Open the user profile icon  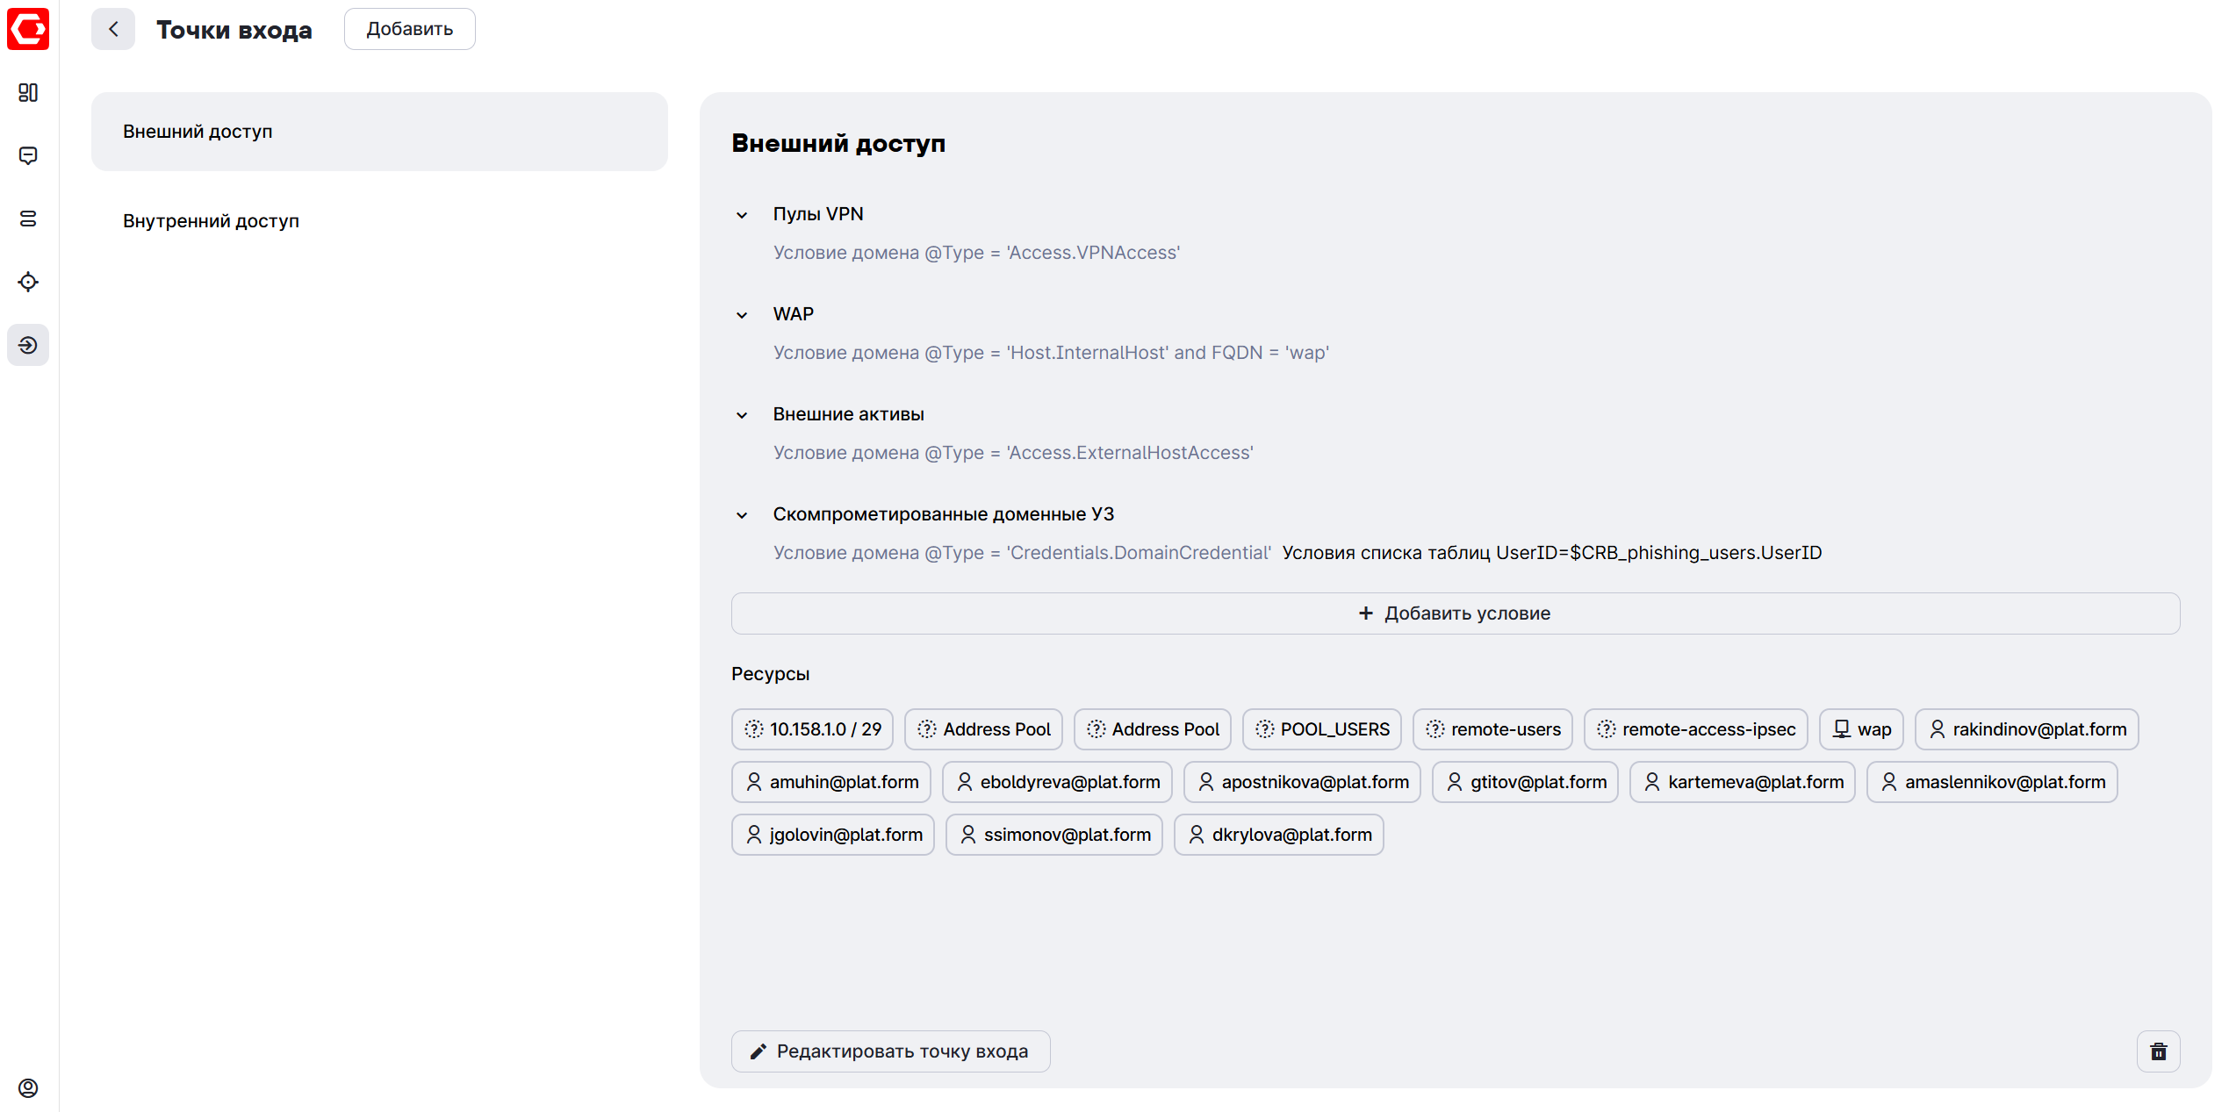(28, 1088)
